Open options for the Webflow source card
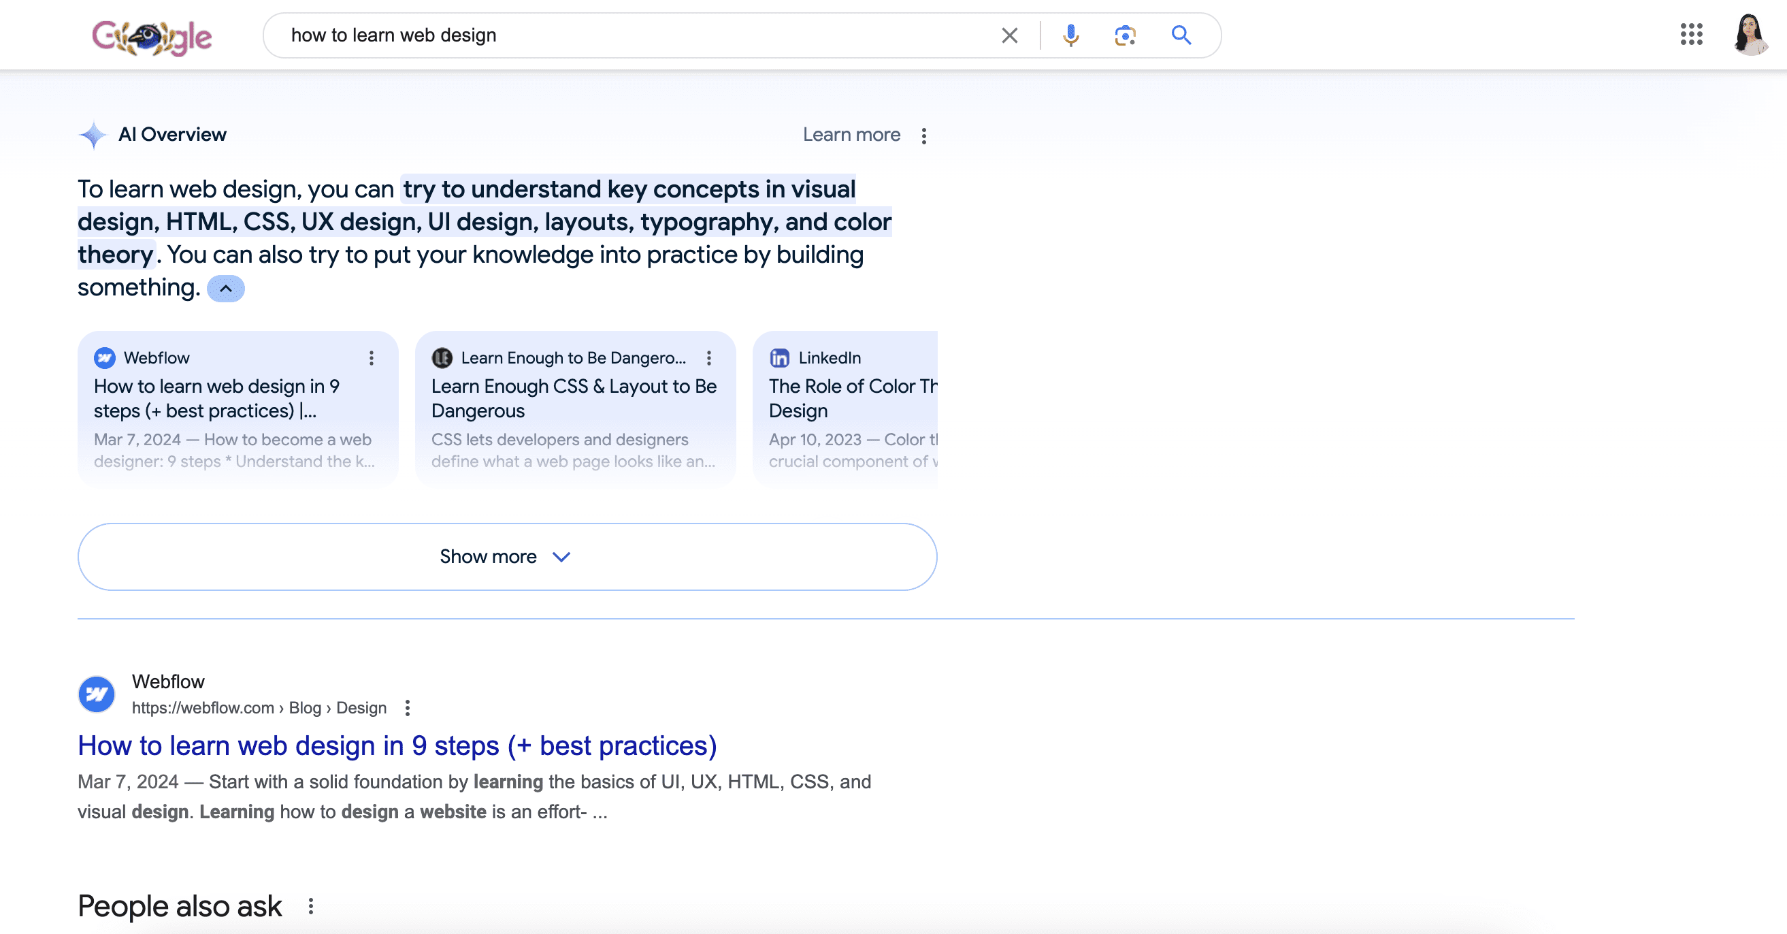The image size is (1787, 934). point(371,358)
